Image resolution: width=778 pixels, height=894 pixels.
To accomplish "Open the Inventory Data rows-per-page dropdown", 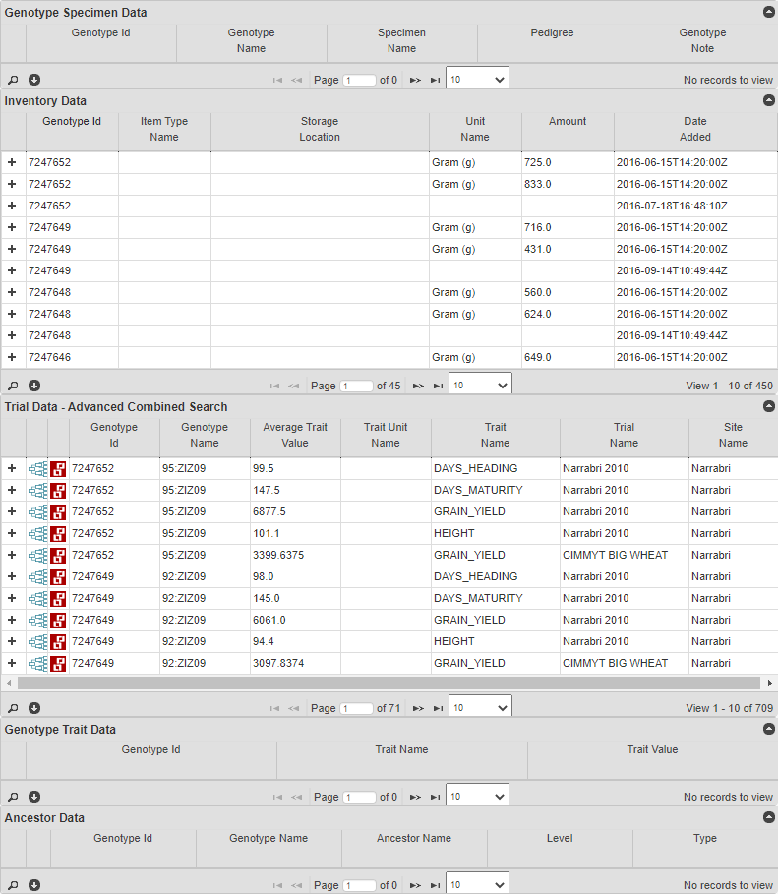I will click(480, 386).
